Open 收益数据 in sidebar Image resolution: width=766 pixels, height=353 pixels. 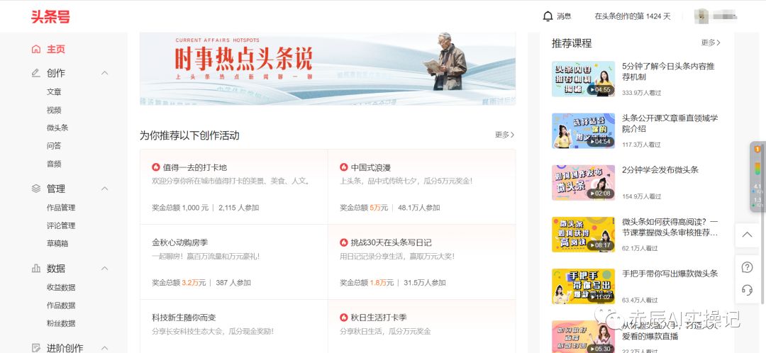pyautogui.click(x=61, y=287)
